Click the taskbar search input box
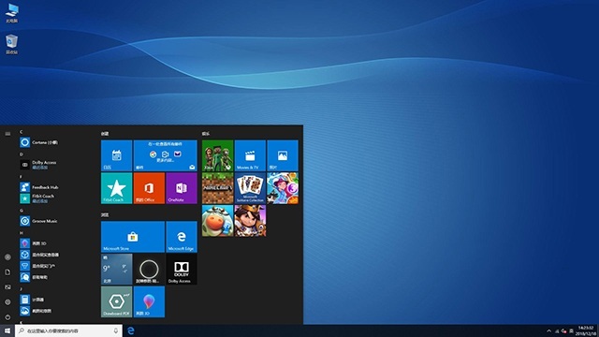This screenshot has height=337, width=599. (68, 330)
